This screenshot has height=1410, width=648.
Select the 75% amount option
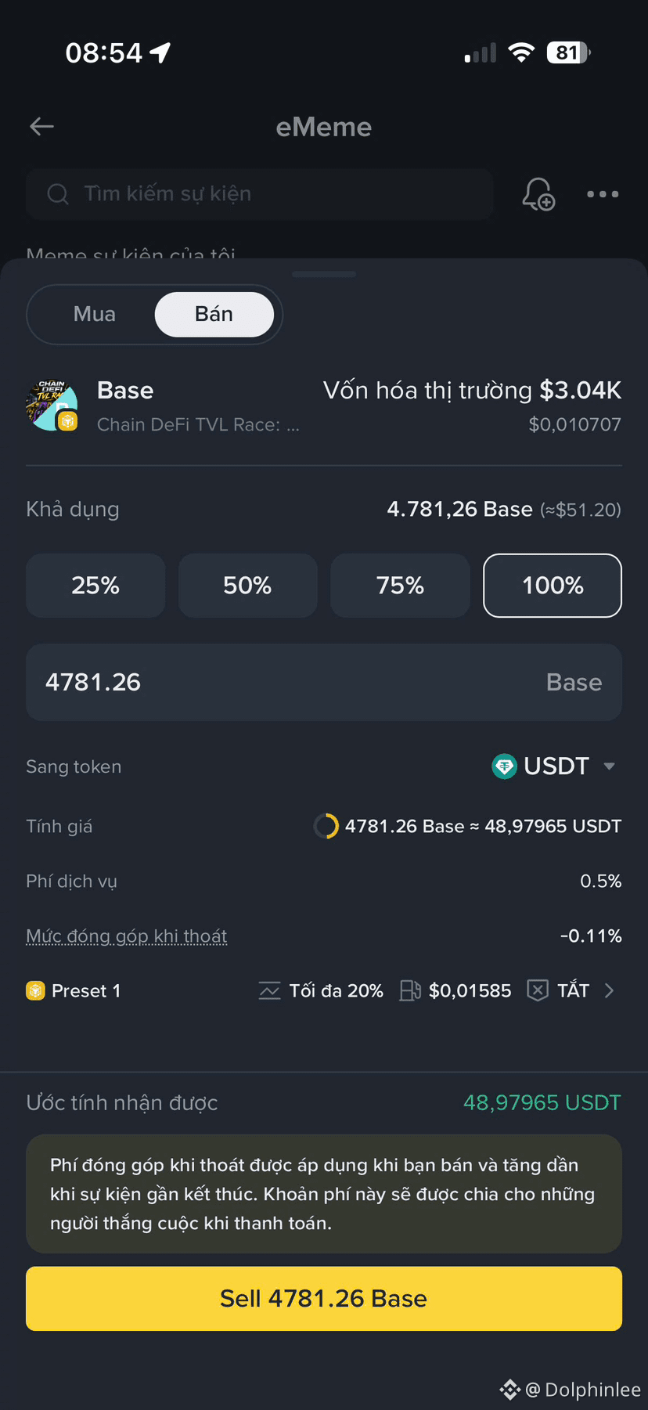tap(400, 586)
